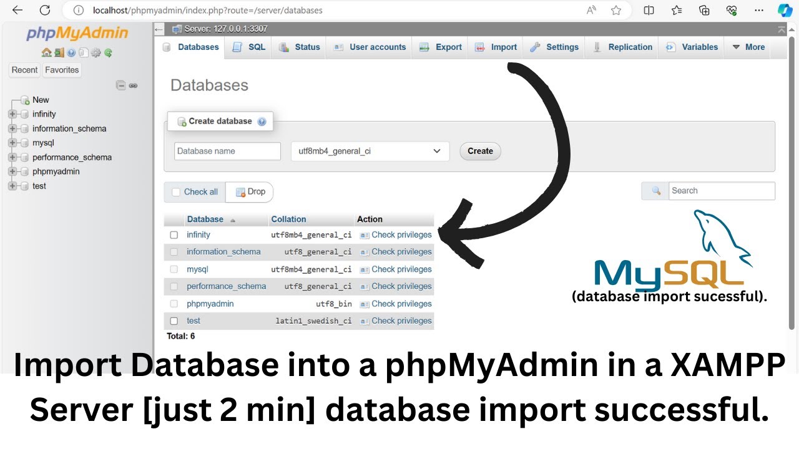
Task: Click the log out door icon
Action: [59, 53]
